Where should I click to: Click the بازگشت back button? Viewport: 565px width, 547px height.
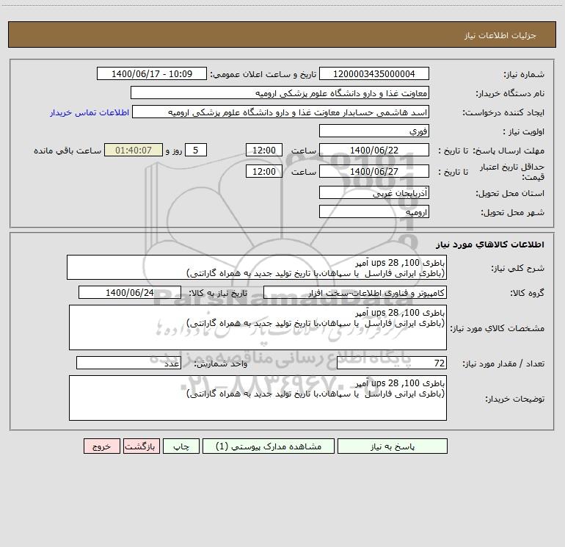coord(141,446)
